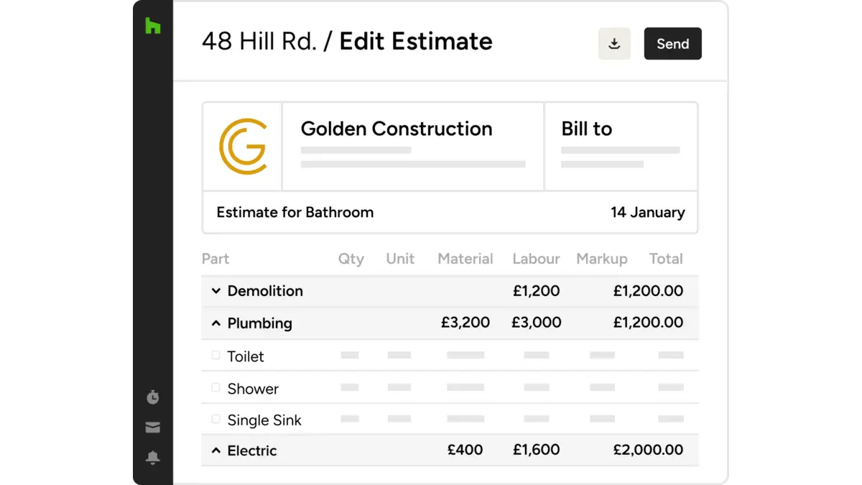Click Electric total £2,000.00
Image resolution: width=862 pixels, height=485 pixels.
point(648,451)
